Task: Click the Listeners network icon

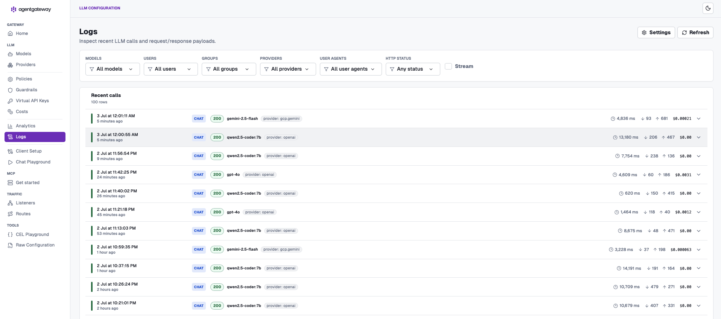Action: [x=10, y=203]
